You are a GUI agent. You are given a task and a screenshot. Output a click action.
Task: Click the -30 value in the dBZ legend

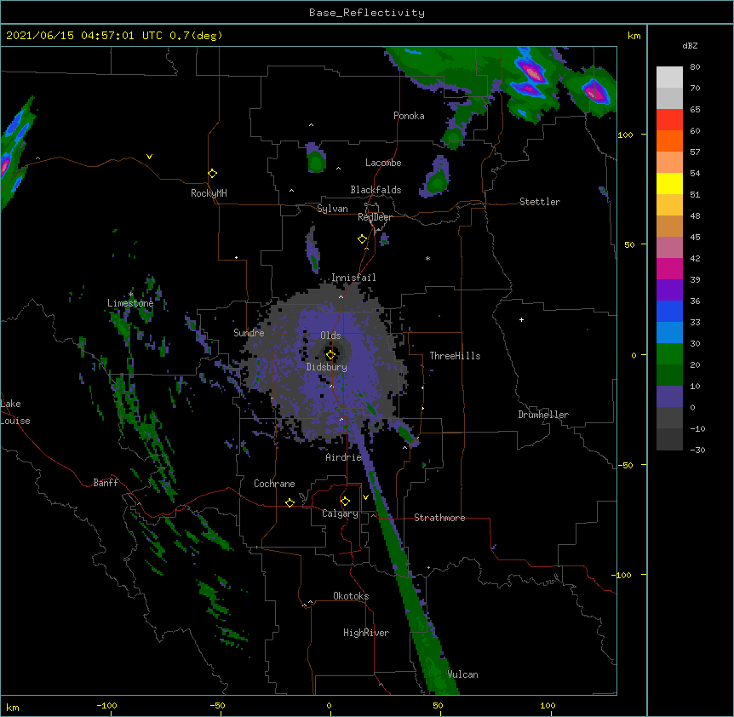coord(697,450)
